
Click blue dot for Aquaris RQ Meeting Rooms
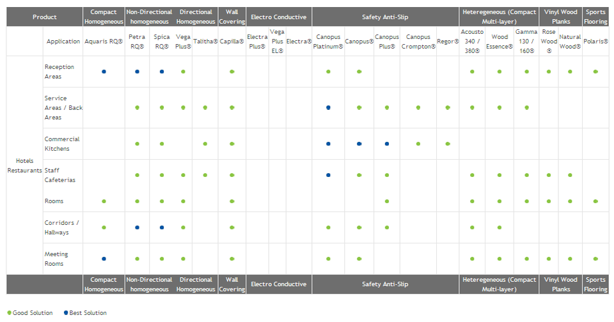coord(104,259)
